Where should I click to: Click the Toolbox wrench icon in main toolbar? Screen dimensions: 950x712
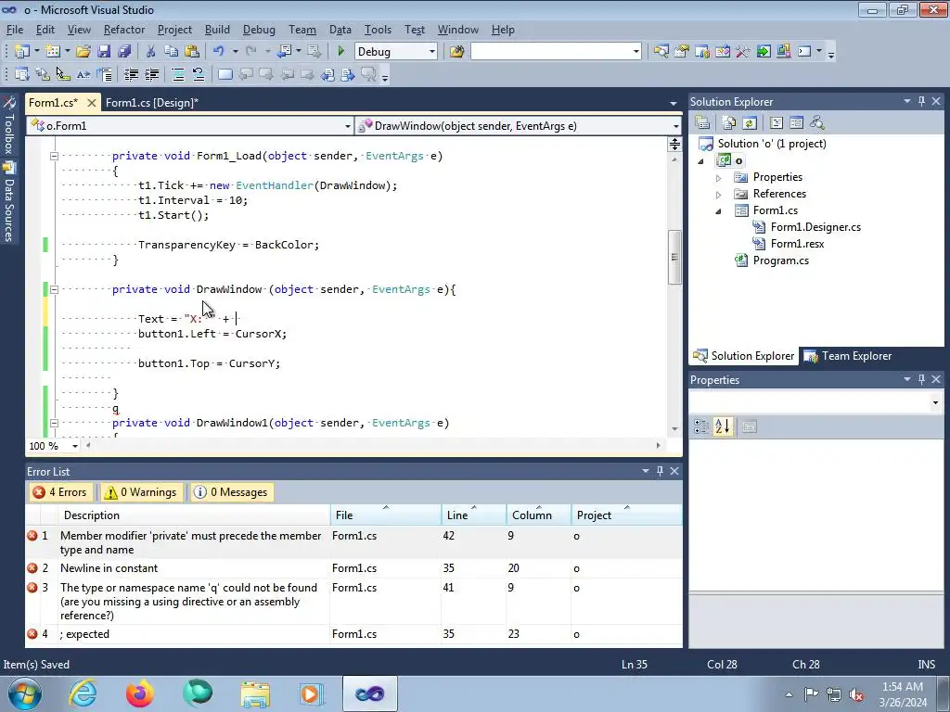743,52
